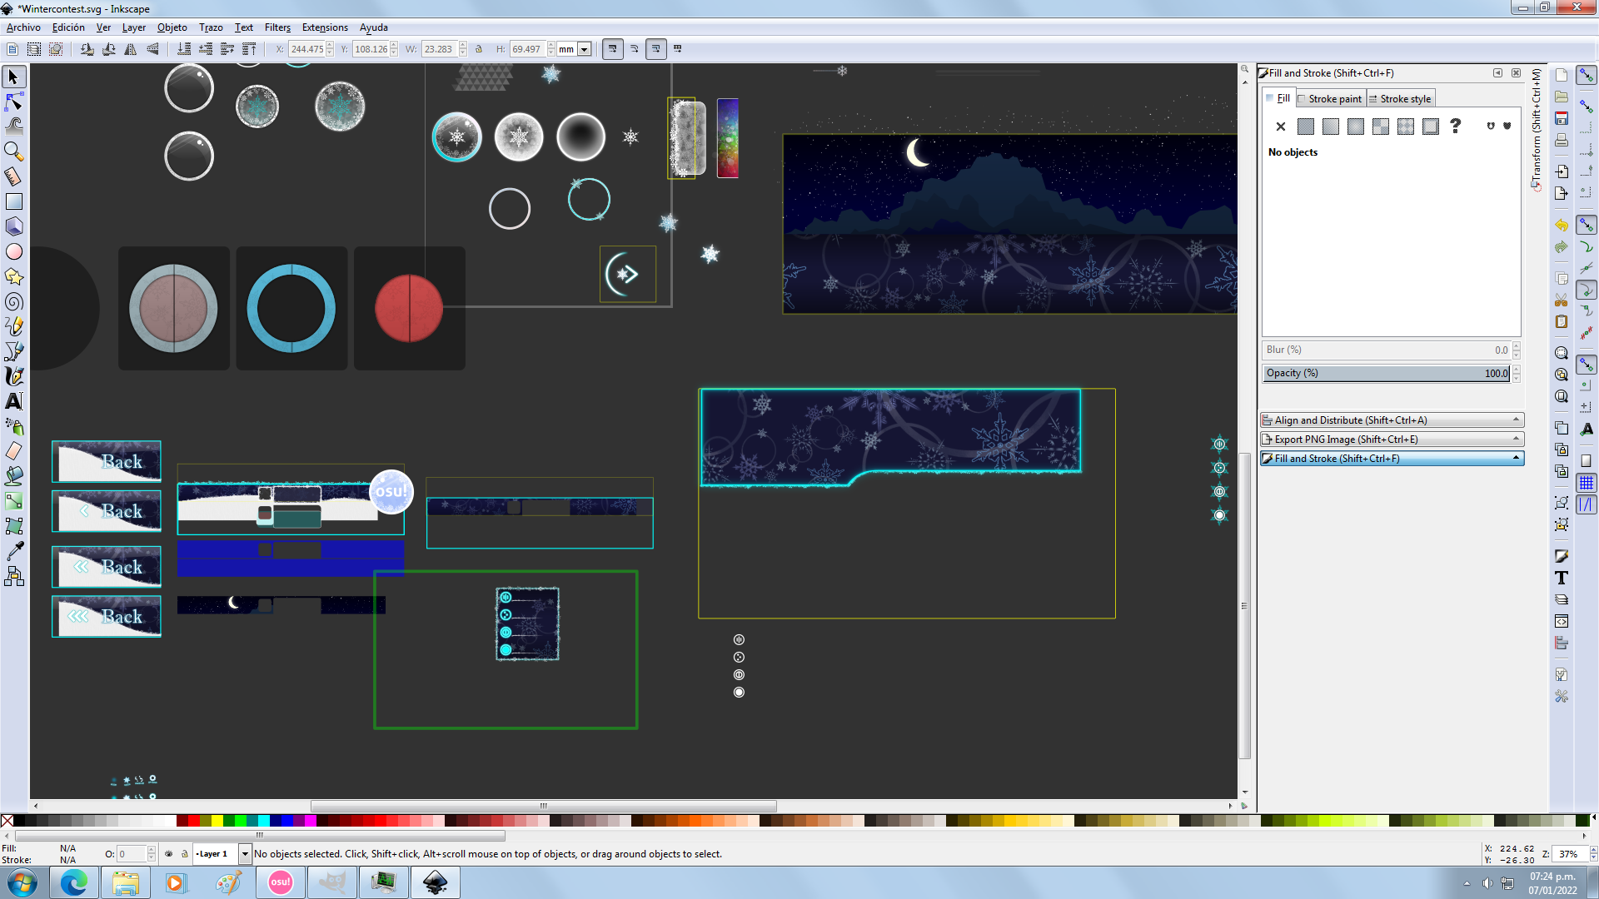Toggle move patterns with object
1599x899 pixels.
tap(678, 49)
